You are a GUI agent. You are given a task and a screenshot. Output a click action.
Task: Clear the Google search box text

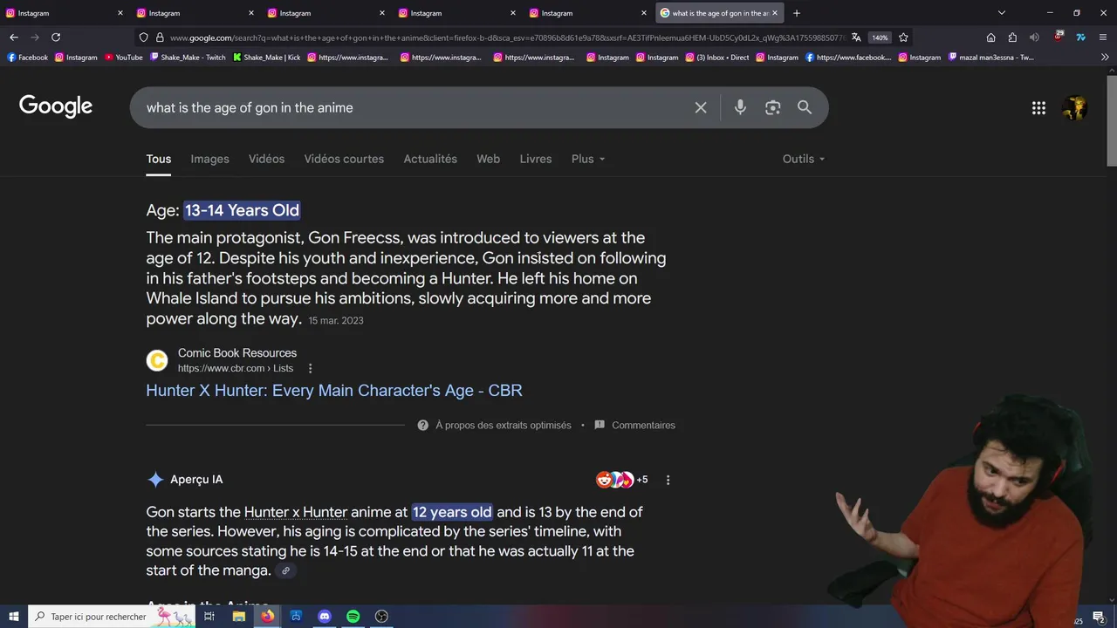(x=701, y=107)
